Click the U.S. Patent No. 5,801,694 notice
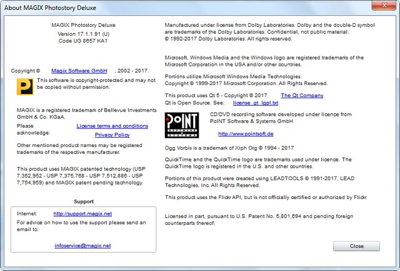The height and width of the screenshot is (271, 400). [262, 219]
